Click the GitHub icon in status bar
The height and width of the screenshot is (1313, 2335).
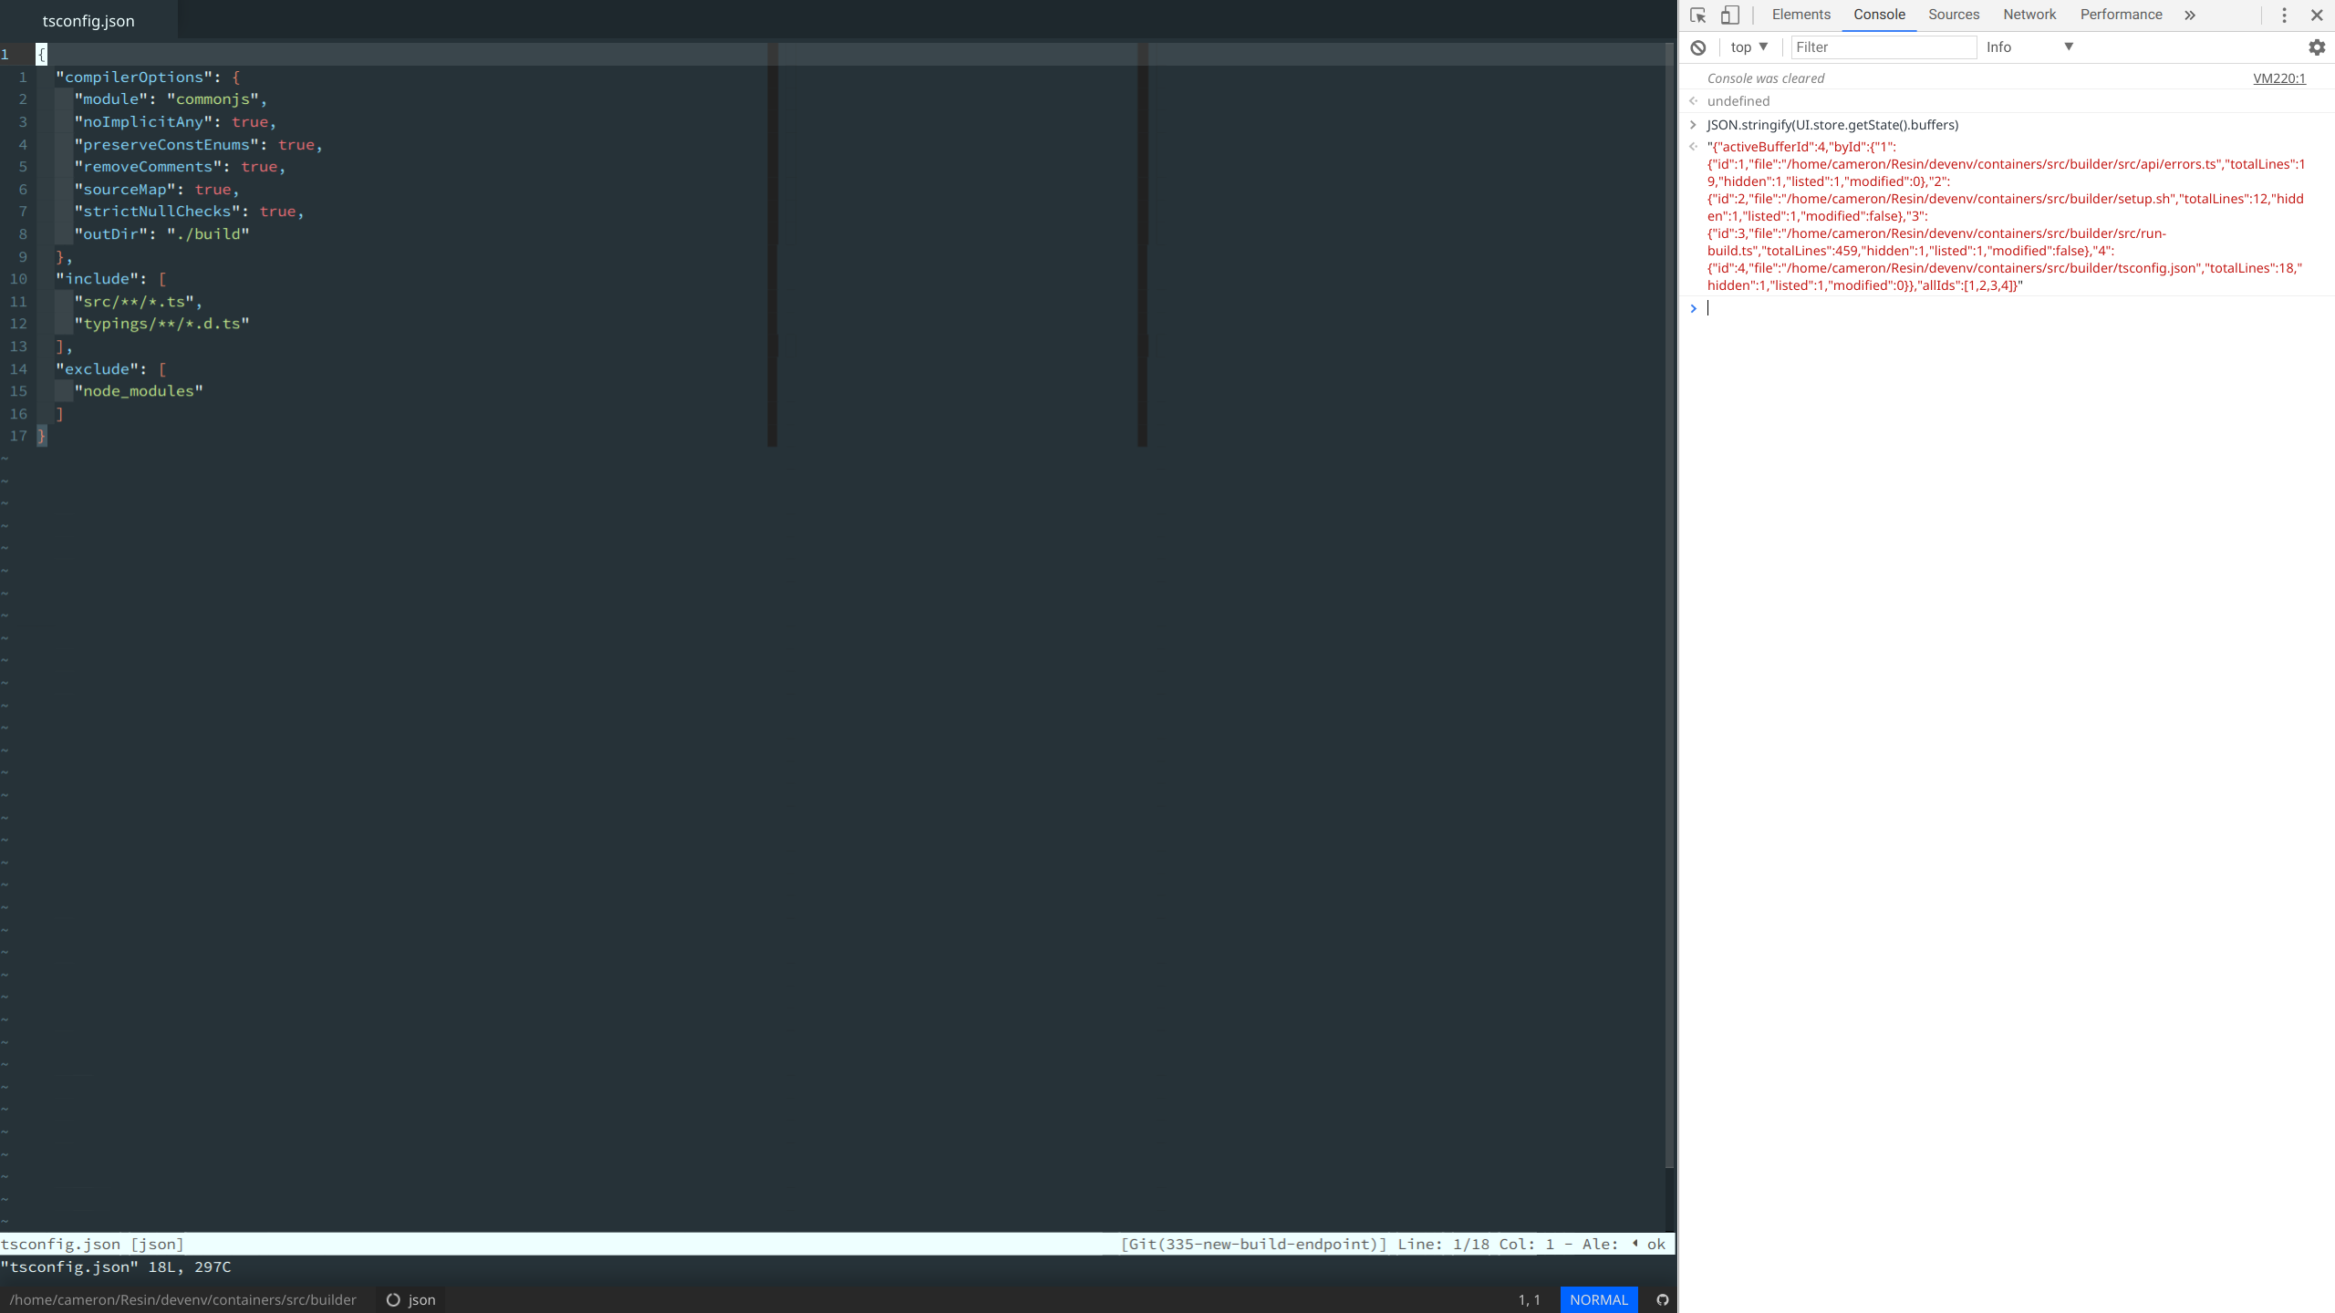click(x=1662, y=1300)
